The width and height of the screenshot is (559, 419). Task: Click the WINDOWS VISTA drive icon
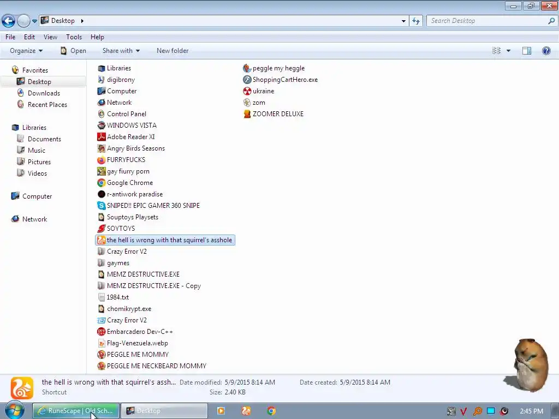(101, 125)
